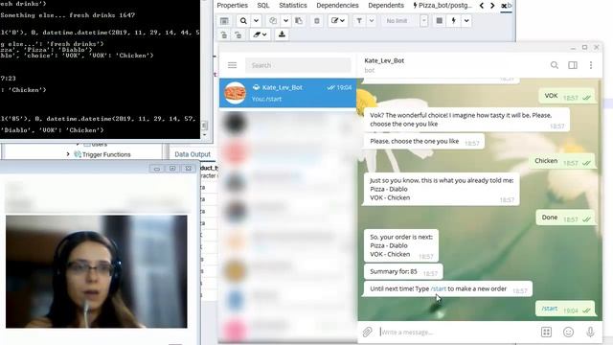Click the Find magnifier icon in pgAdmin toolbar
The image size is (613, 345).
pos(243,21)
